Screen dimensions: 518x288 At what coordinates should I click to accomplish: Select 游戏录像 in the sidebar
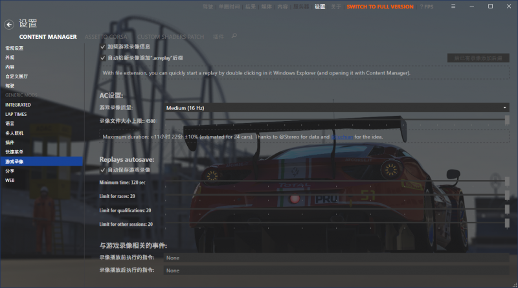41,162
